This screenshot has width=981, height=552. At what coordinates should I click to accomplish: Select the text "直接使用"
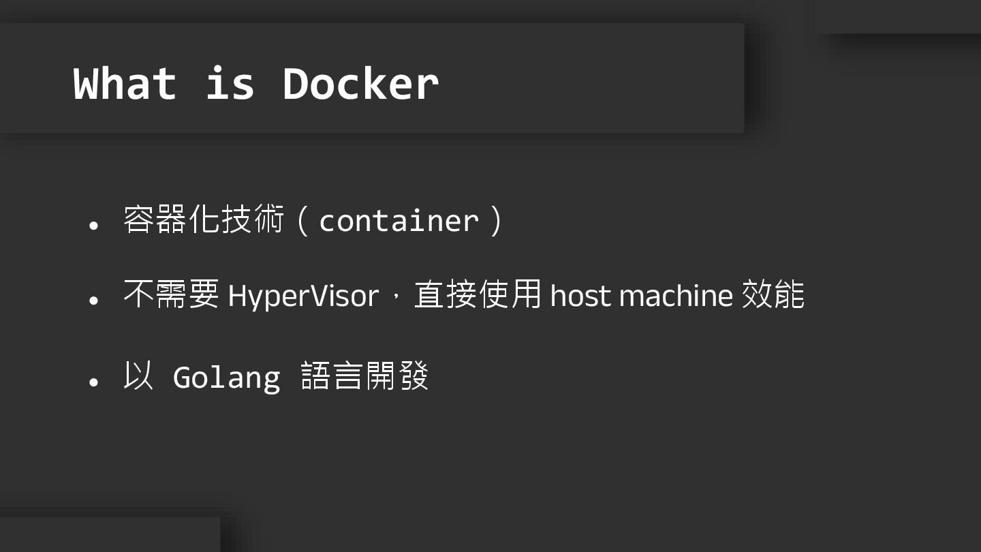(x=478, y=295)
